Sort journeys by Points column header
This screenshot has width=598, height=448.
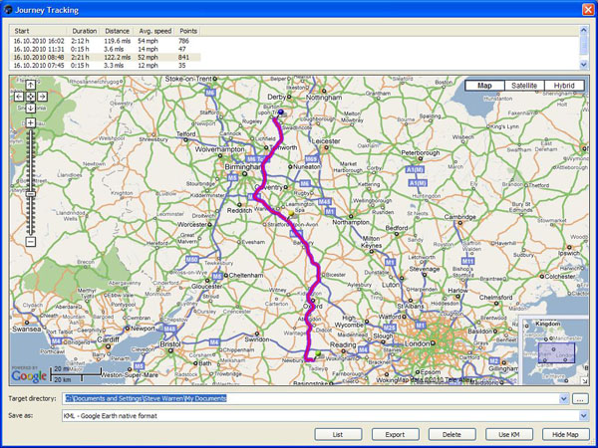tap(188, 31)
